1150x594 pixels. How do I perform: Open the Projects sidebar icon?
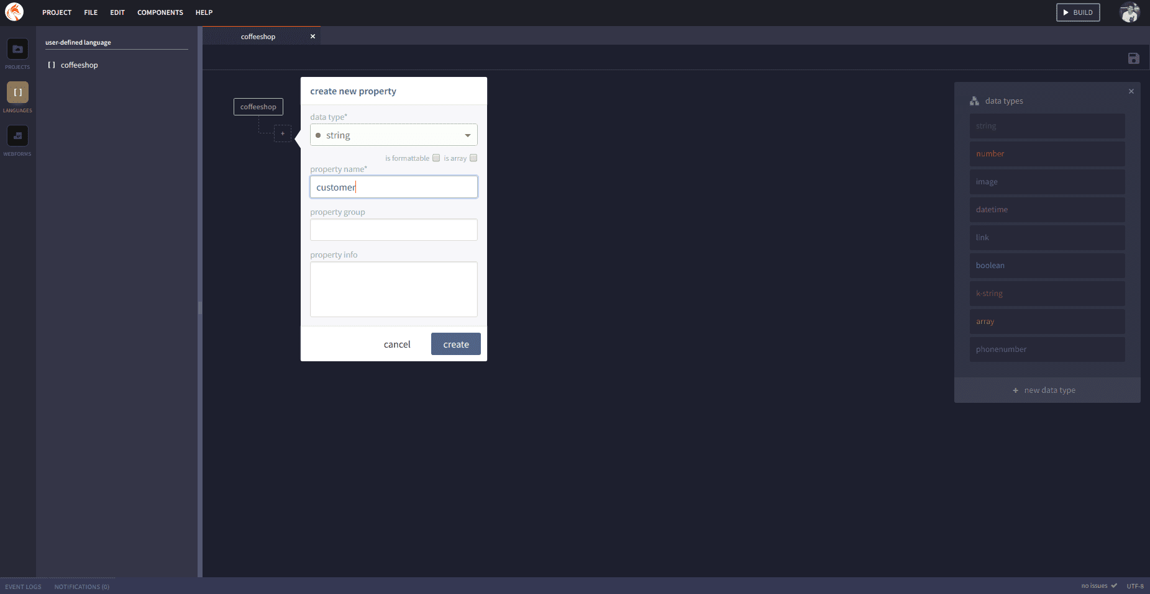pyautogui.click(x=17, y=50)
